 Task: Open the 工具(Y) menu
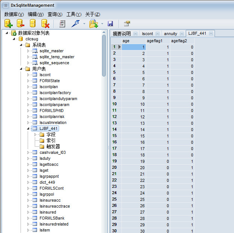(x=74, y=14)
